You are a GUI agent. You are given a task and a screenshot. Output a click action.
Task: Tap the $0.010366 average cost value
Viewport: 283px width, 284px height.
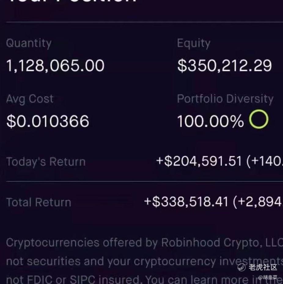point(48,121)
